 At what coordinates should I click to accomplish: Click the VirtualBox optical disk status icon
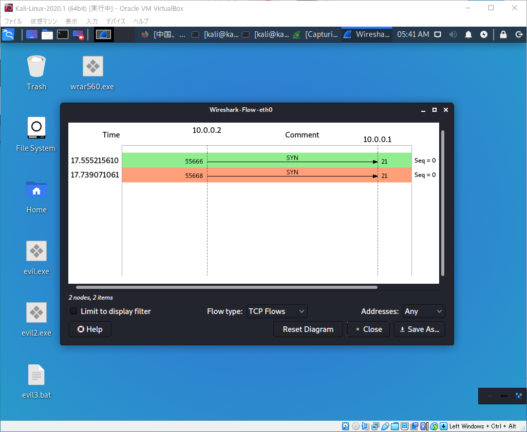(355, 426)
